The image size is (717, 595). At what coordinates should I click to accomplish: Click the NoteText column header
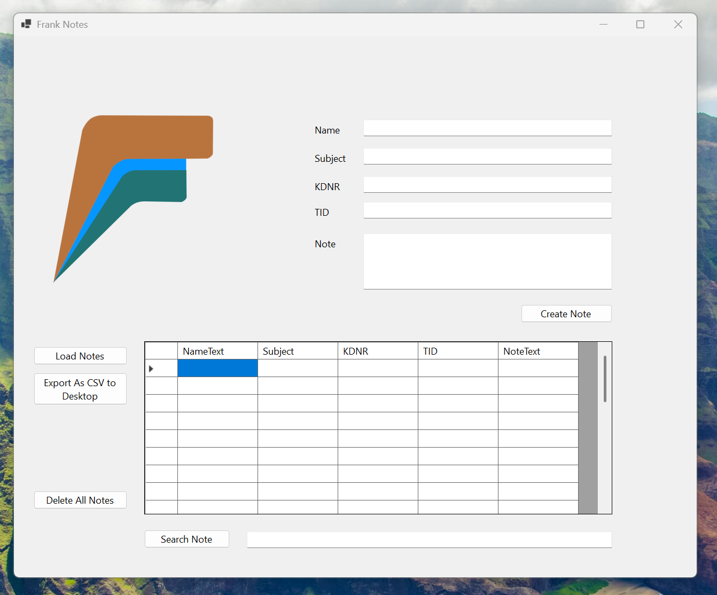(x=538, y=351)
